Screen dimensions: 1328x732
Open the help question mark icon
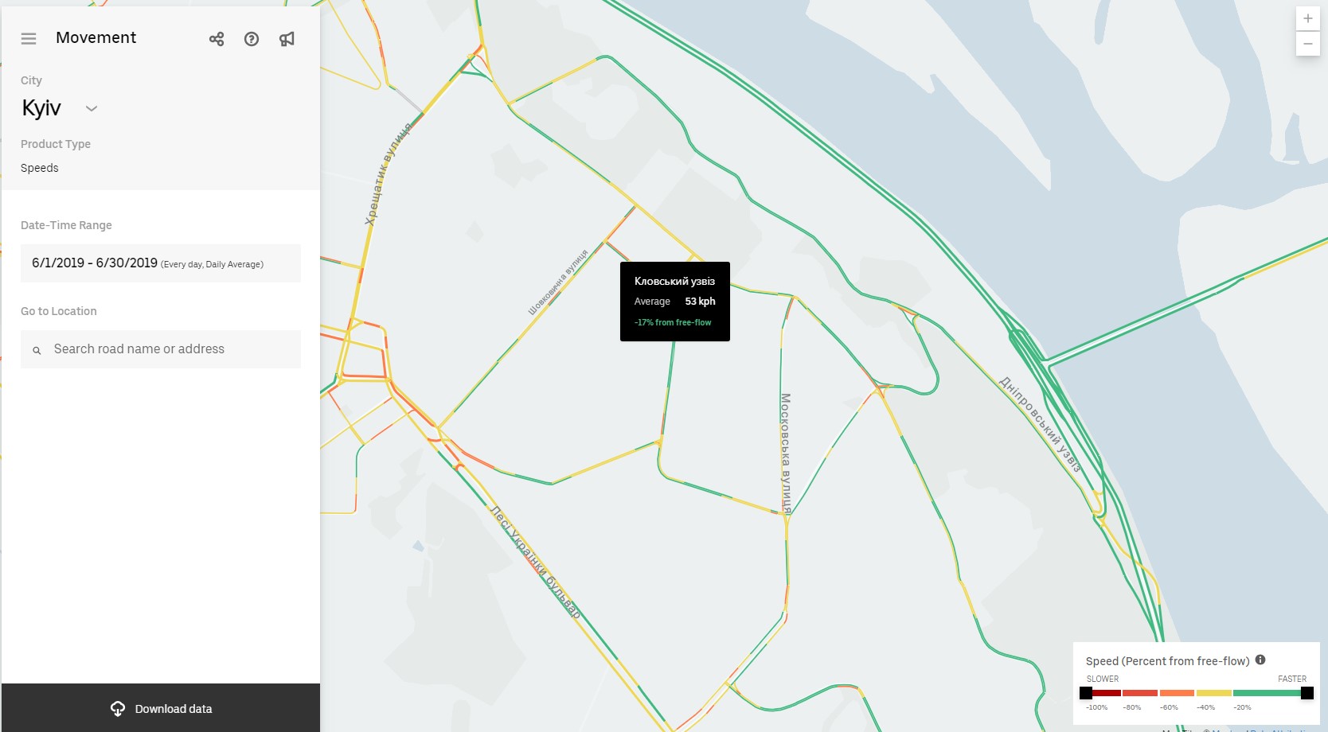coord(252,39)
